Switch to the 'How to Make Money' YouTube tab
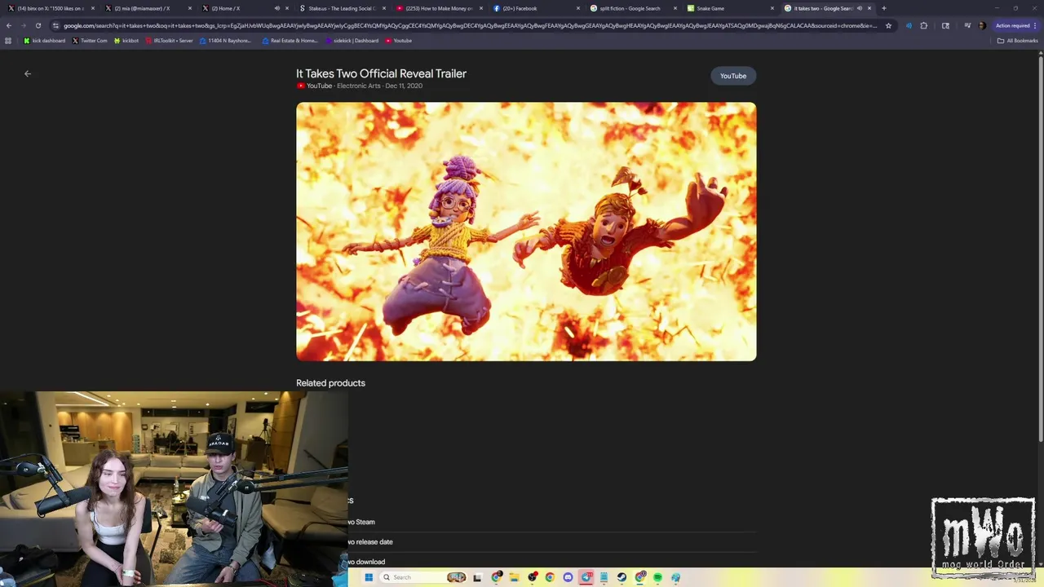1044x587 pixels. click(x=439, y=8)
